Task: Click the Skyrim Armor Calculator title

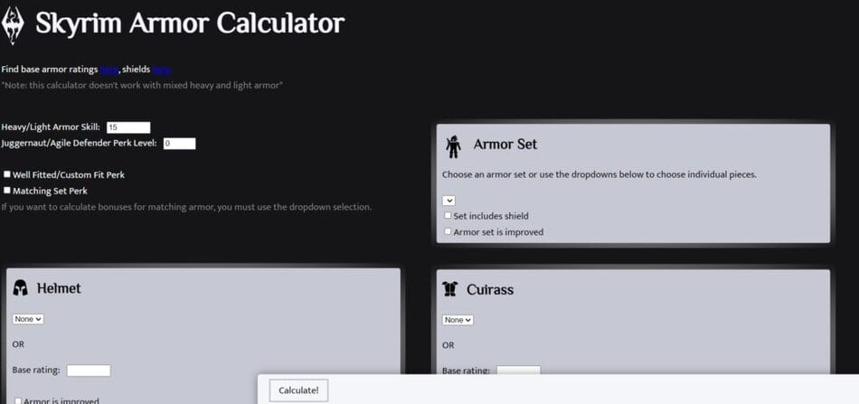Action: point(190,23)
